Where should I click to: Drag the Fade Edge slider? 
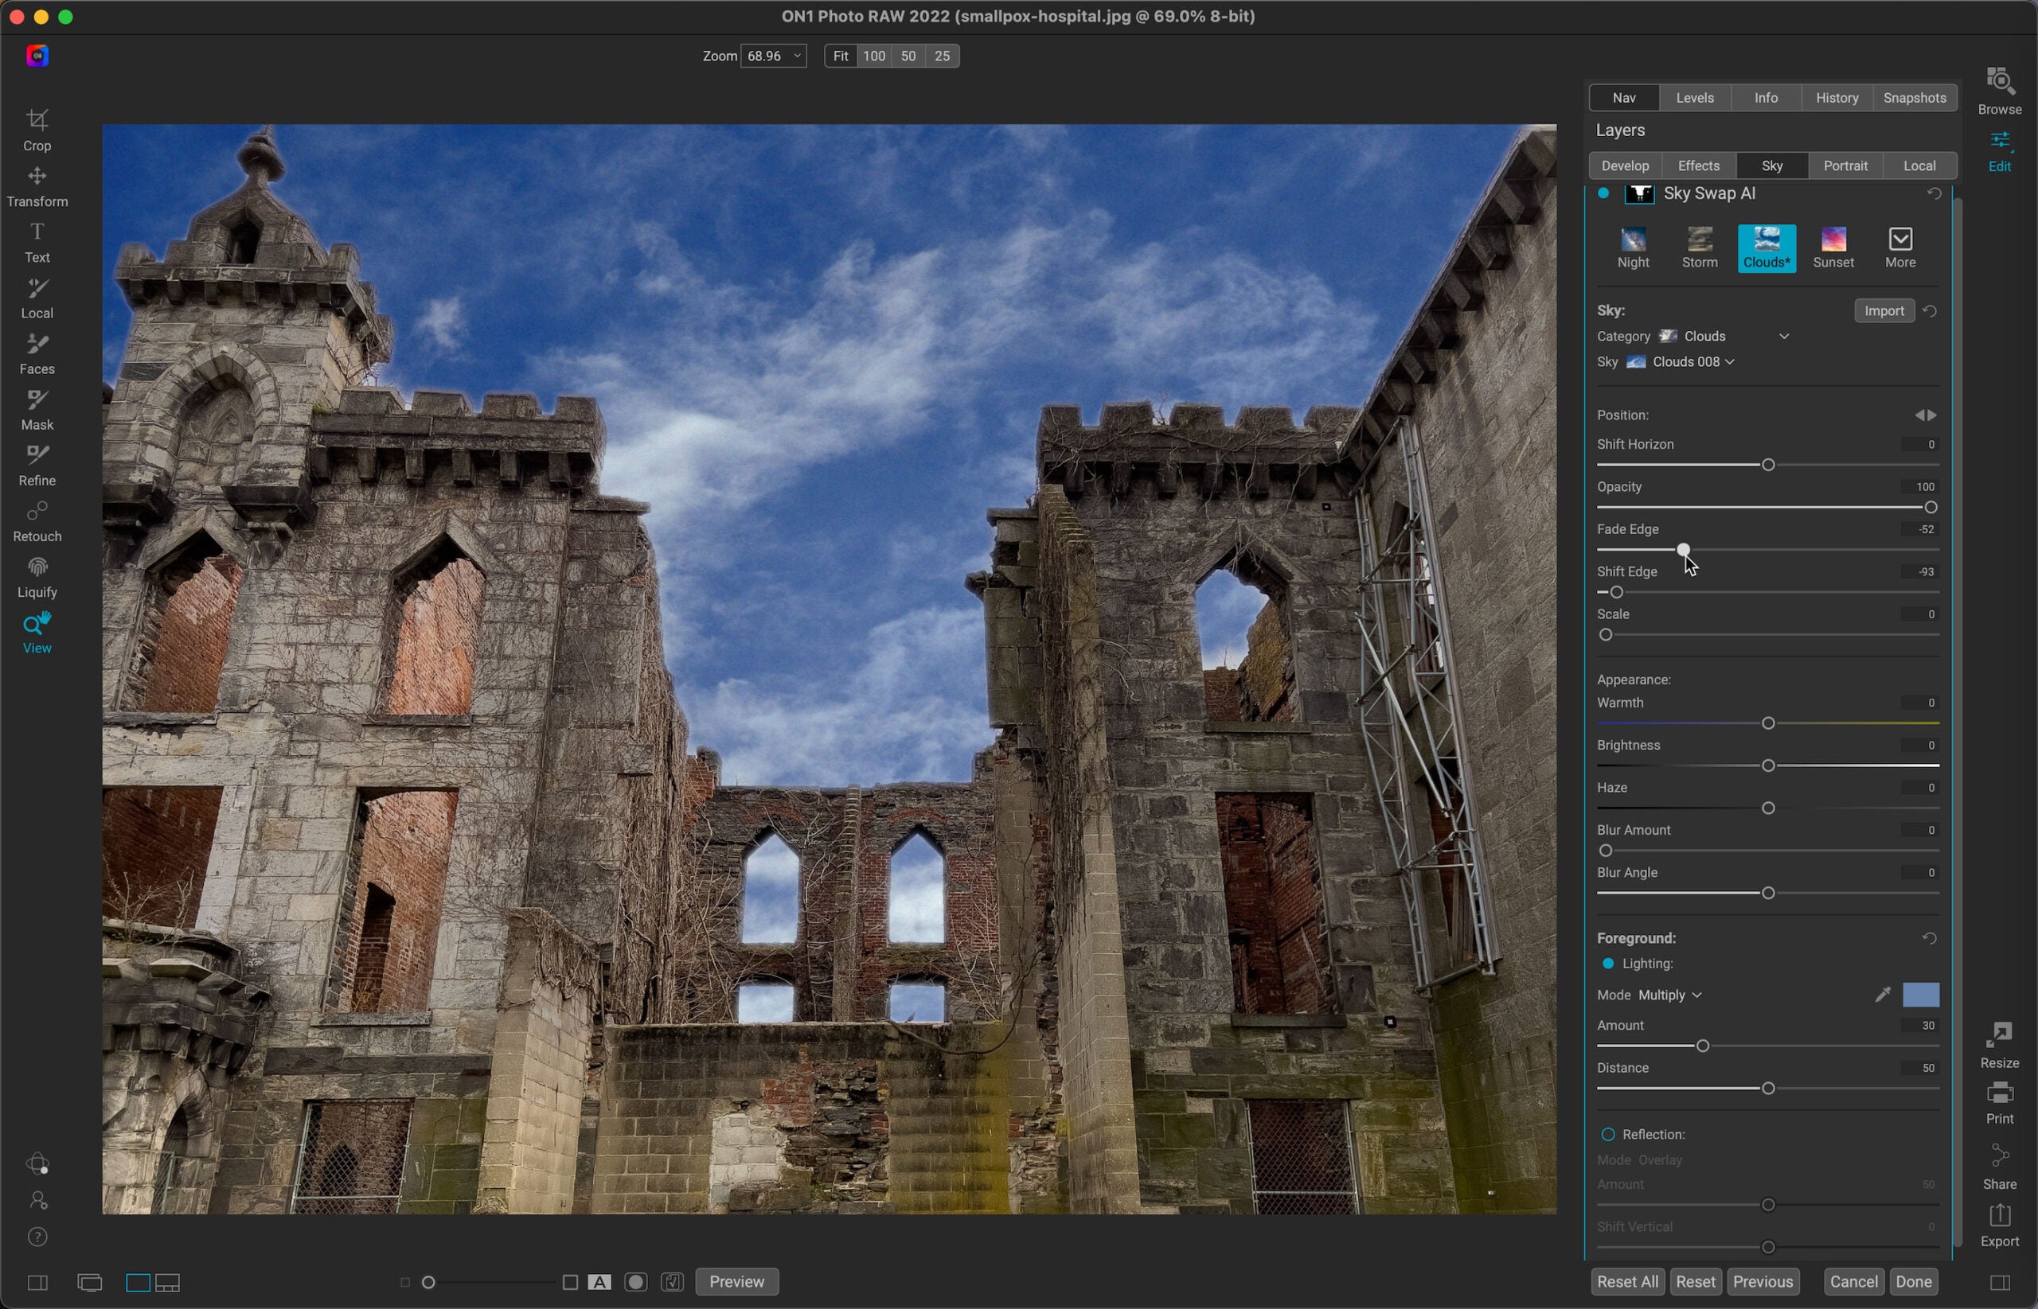[1681, 549]
